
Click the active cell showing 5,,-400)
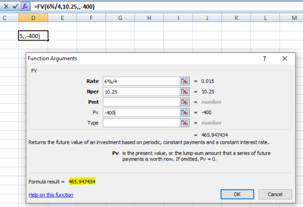point(33,36)
